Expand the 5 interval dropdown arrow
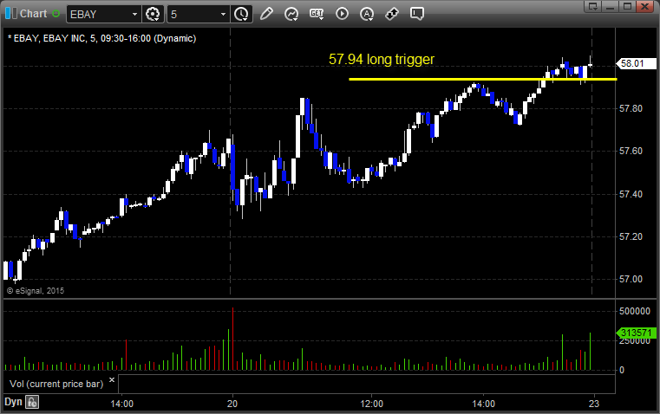 pos(224,14)
